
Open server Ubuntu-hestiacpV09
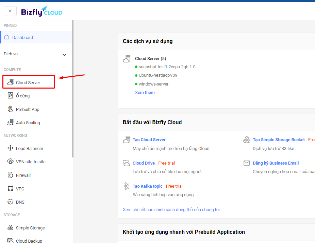[158, 75]
